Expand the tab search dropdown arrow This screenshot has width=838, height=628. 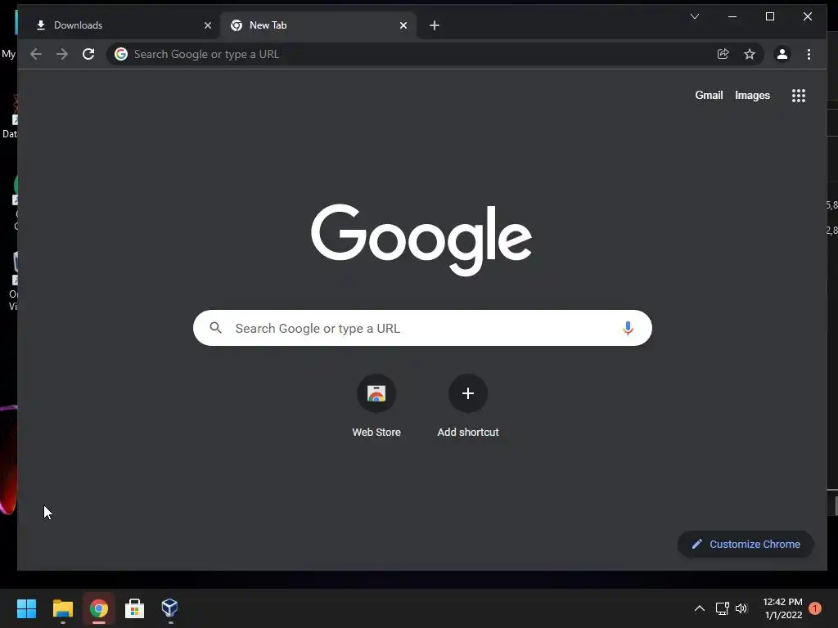tap(694, 16)
